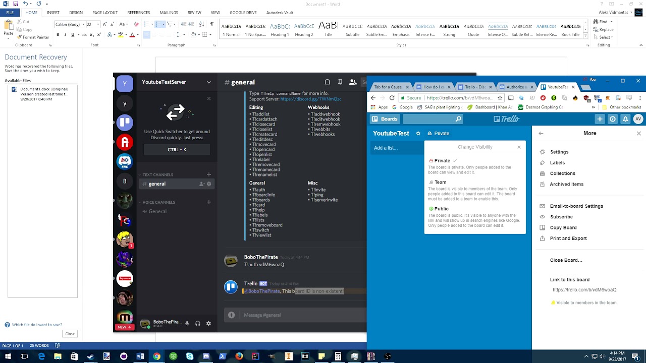Open Archived Items in Trello menu
The width and height of the screenshot is (646, 363).
[x=566, y=185]
